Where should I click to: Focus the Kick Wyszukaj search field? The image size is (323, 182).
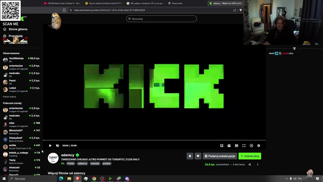161,19
